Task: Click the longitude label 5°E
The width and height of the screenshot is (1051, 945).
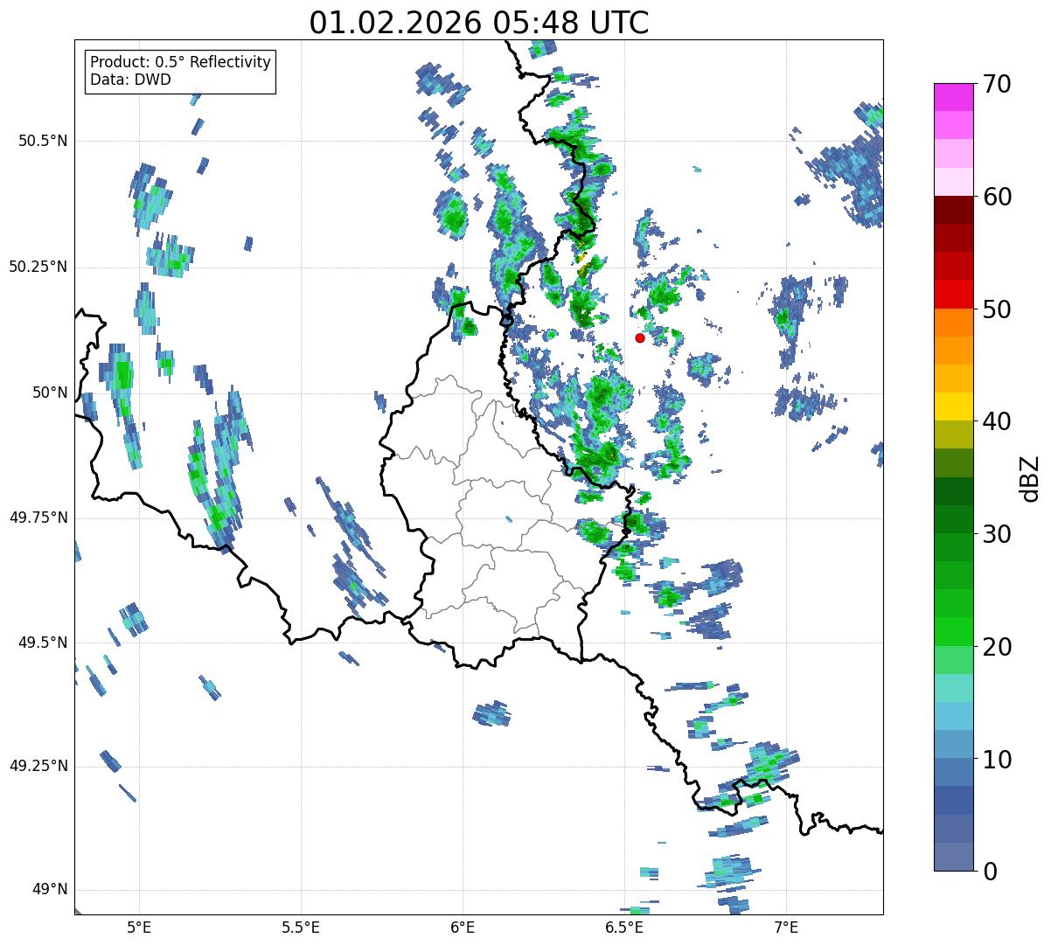Action: coord(139,927)
